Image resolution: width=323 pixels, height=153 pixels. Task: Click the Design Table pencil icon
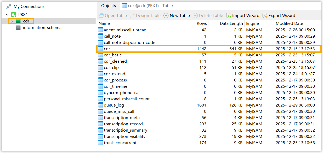coord(132,16)
